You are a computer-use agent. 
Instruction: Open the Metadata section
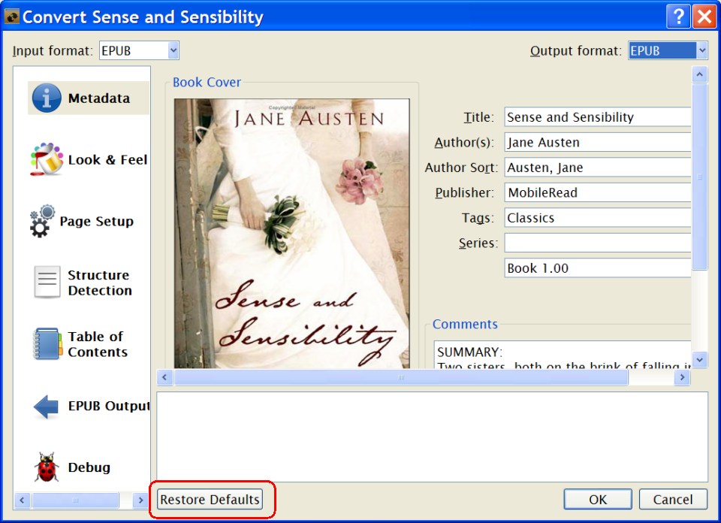(x=89, y=98)
